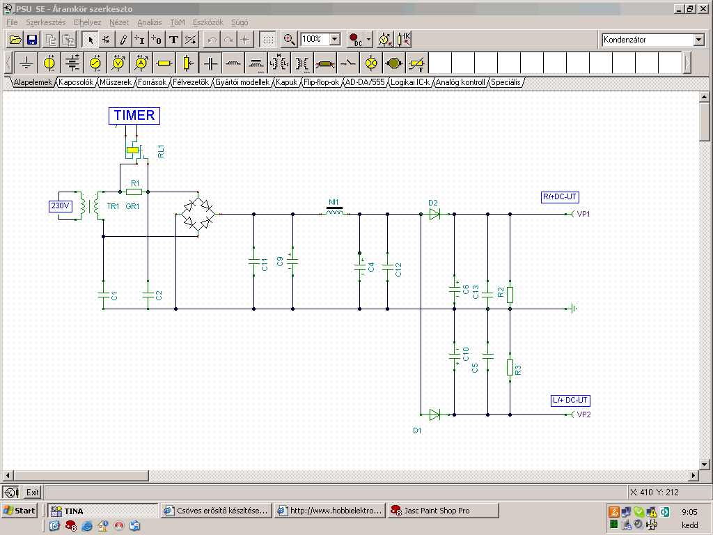Open the Analízis menu

coord(149,22)
